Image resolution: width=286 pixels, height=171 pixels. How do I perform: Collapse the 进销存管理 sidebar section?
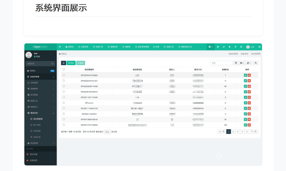coord(40,77)
